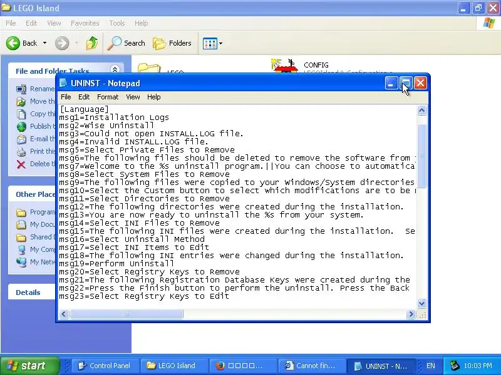Open Notepad's Edit menu

[x=84, y=97]
